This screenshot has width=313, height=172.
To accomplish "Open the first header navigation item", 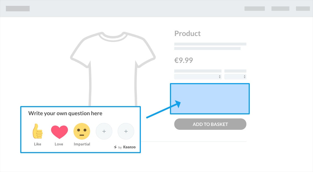I will [255, 9].
